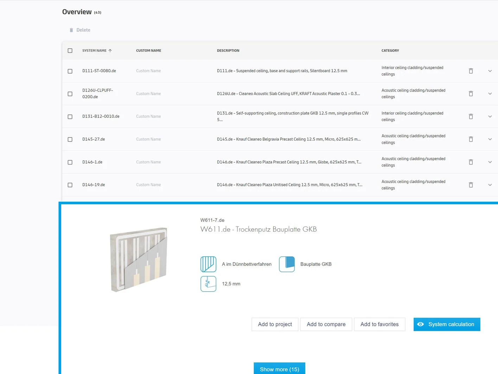This screenshot has width=498, height=374.
Task: Edit Custom Name for D146-19.de
Action: (x=148, y=185)
